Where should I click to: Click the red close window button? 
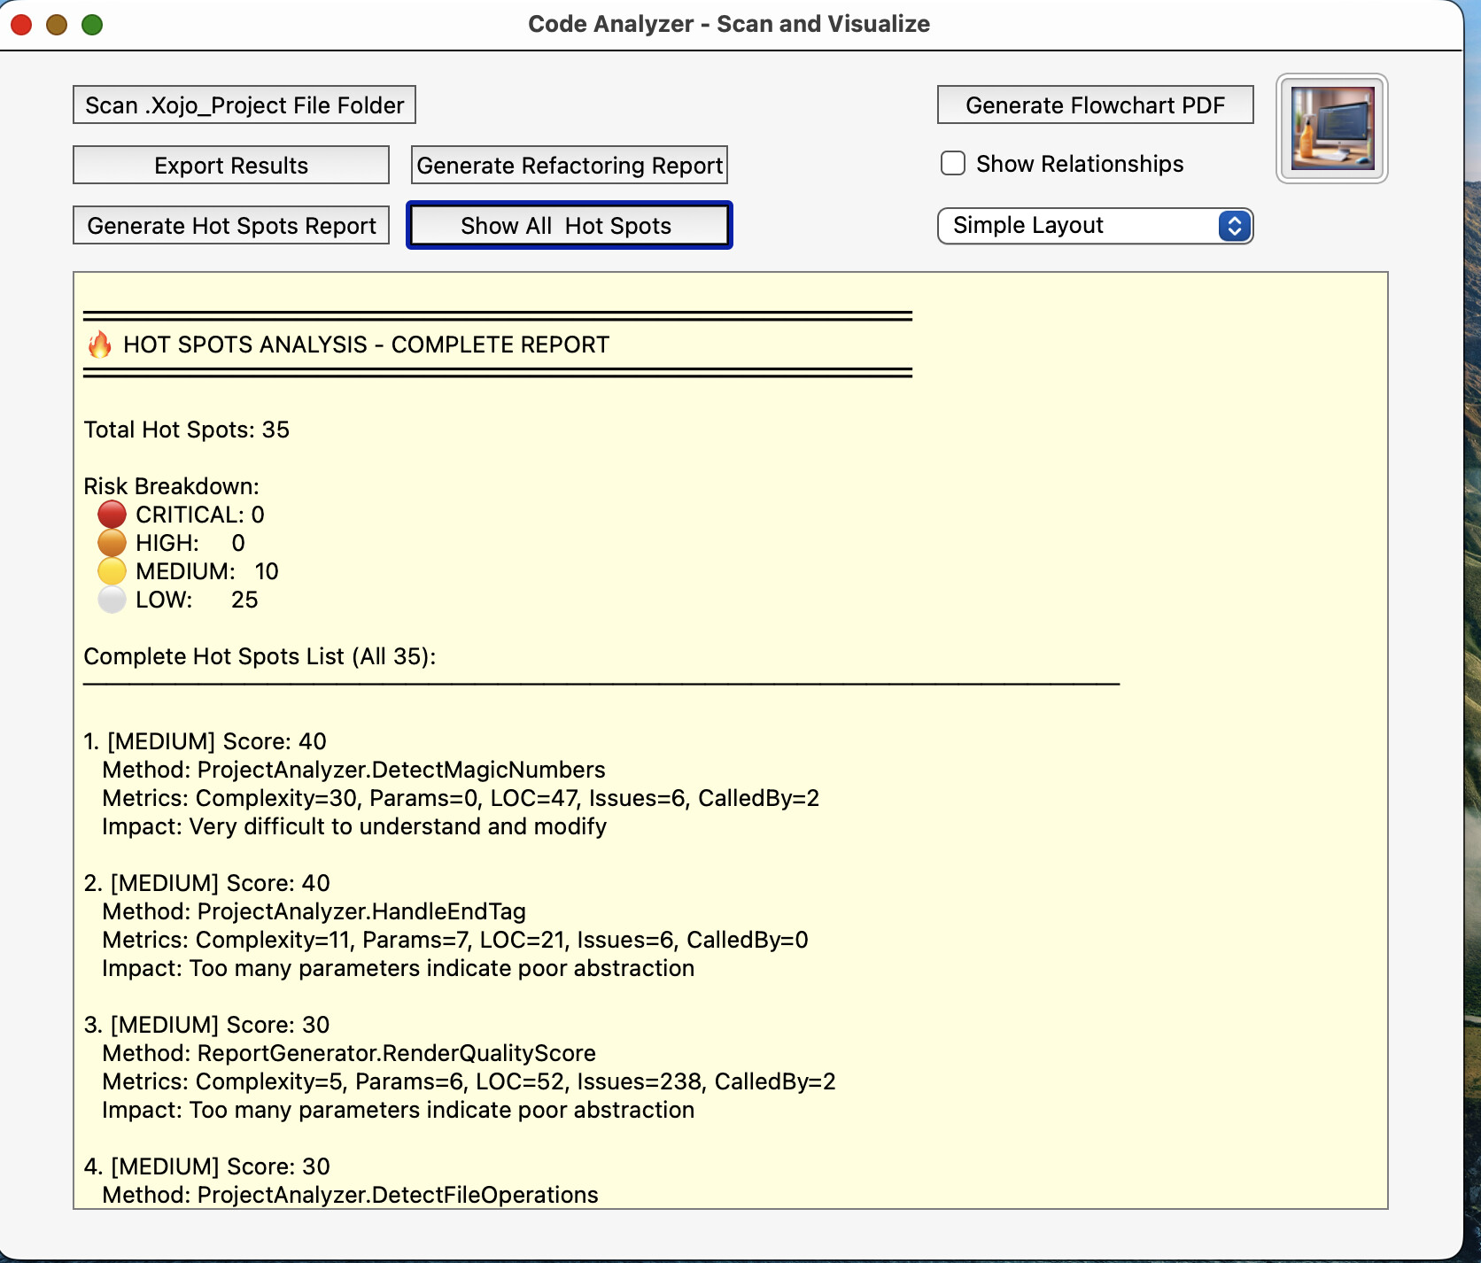(21, 25)
